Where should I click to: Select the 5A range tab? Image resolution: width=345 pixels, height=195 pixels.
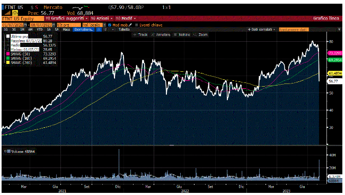coord(57,30)
